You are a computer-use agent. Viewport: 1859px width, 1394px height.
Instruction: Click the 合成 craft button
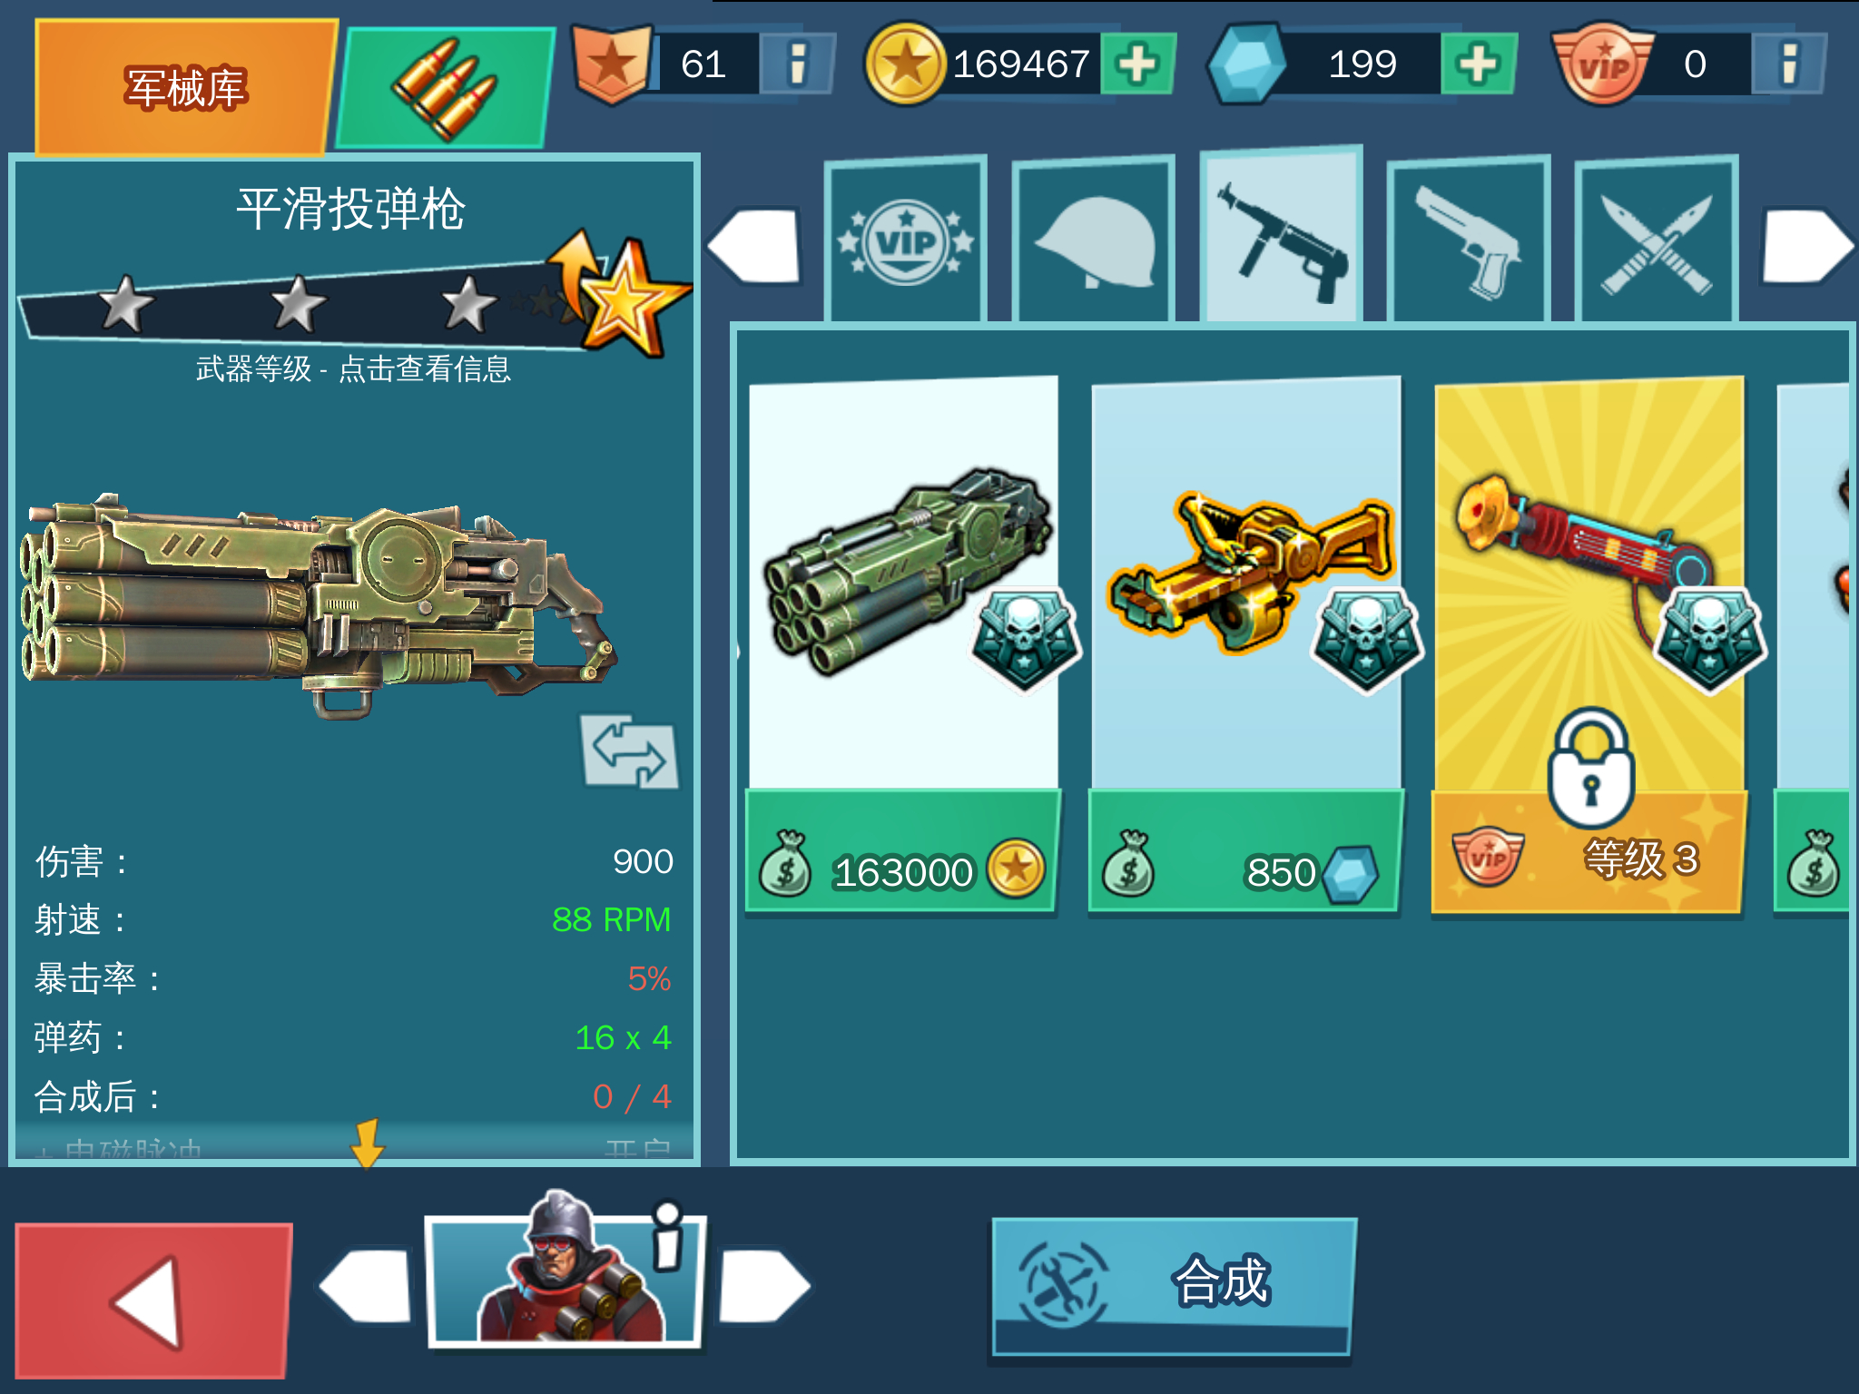[1173, 1287]
